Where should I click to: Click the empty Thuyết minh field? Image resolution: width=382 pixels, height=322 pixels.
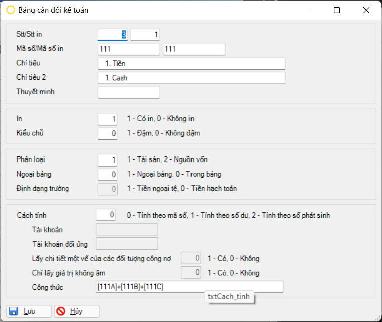click(x=129, y=92)
